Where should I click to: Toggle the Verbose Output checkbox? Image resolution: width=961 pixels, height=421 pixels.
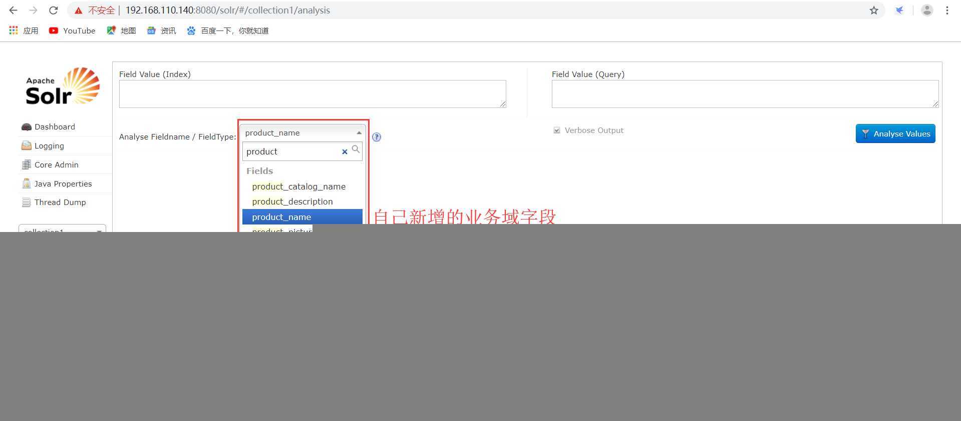556,130
